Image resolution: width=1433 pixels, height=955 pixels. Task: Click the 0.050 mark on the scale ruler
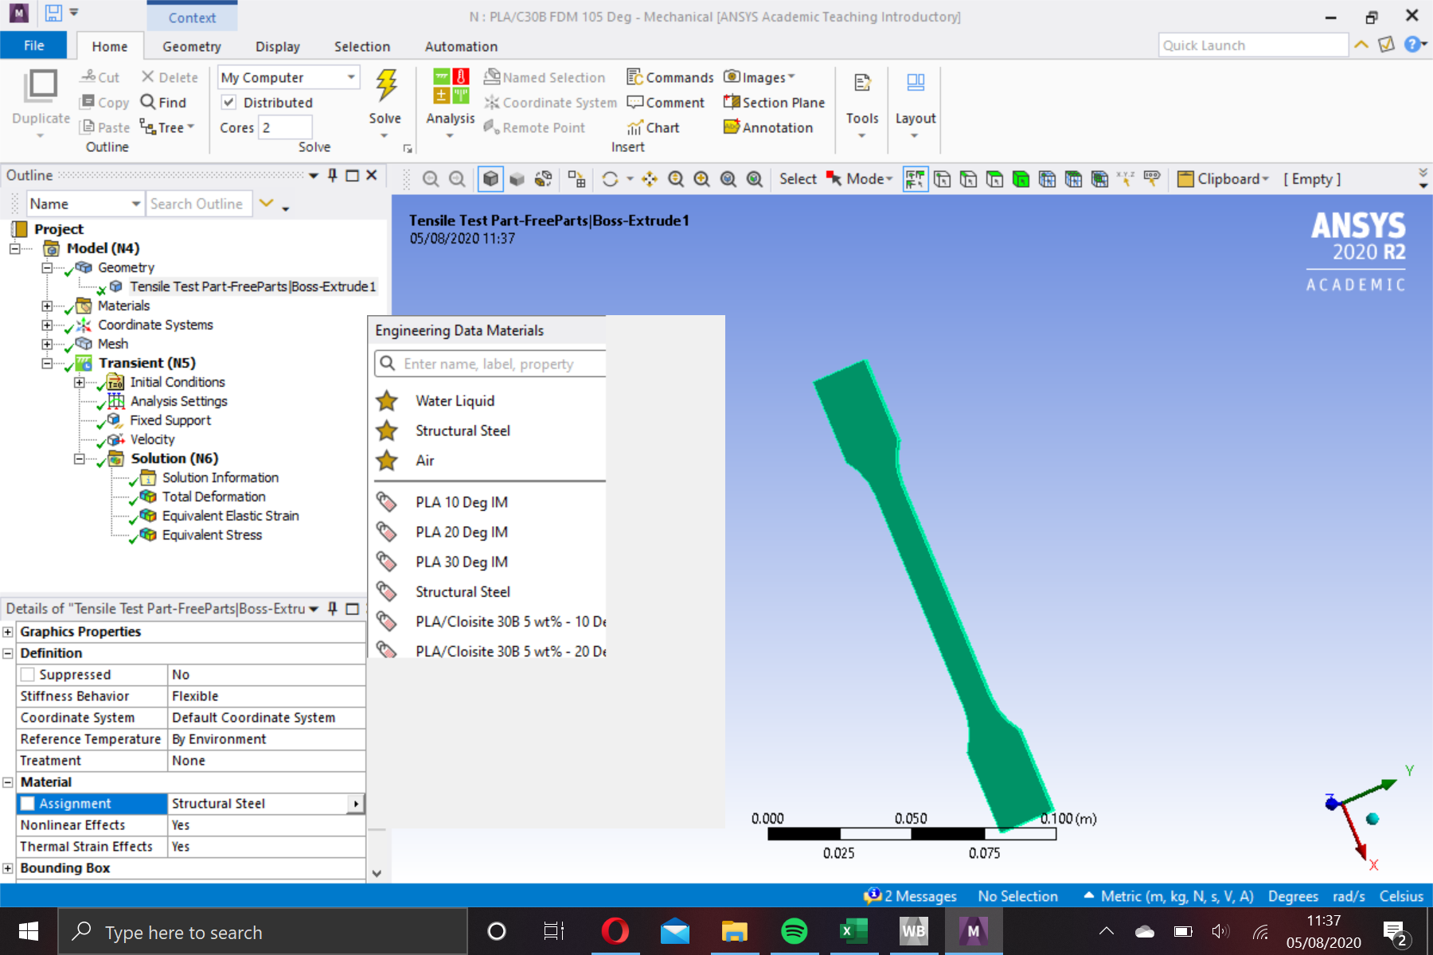tap(913, 817)
